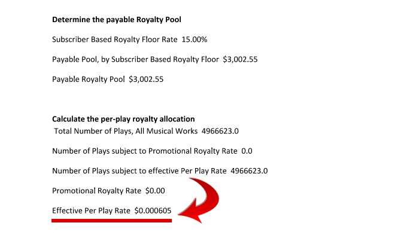Click the red curved arrow graphic
The width and height of the screenshot is (419, 241).
[199, 200]
